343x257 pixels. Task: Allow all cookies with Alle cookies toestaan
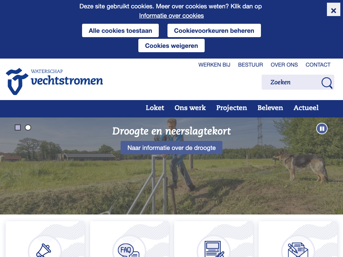click(120, 30)
